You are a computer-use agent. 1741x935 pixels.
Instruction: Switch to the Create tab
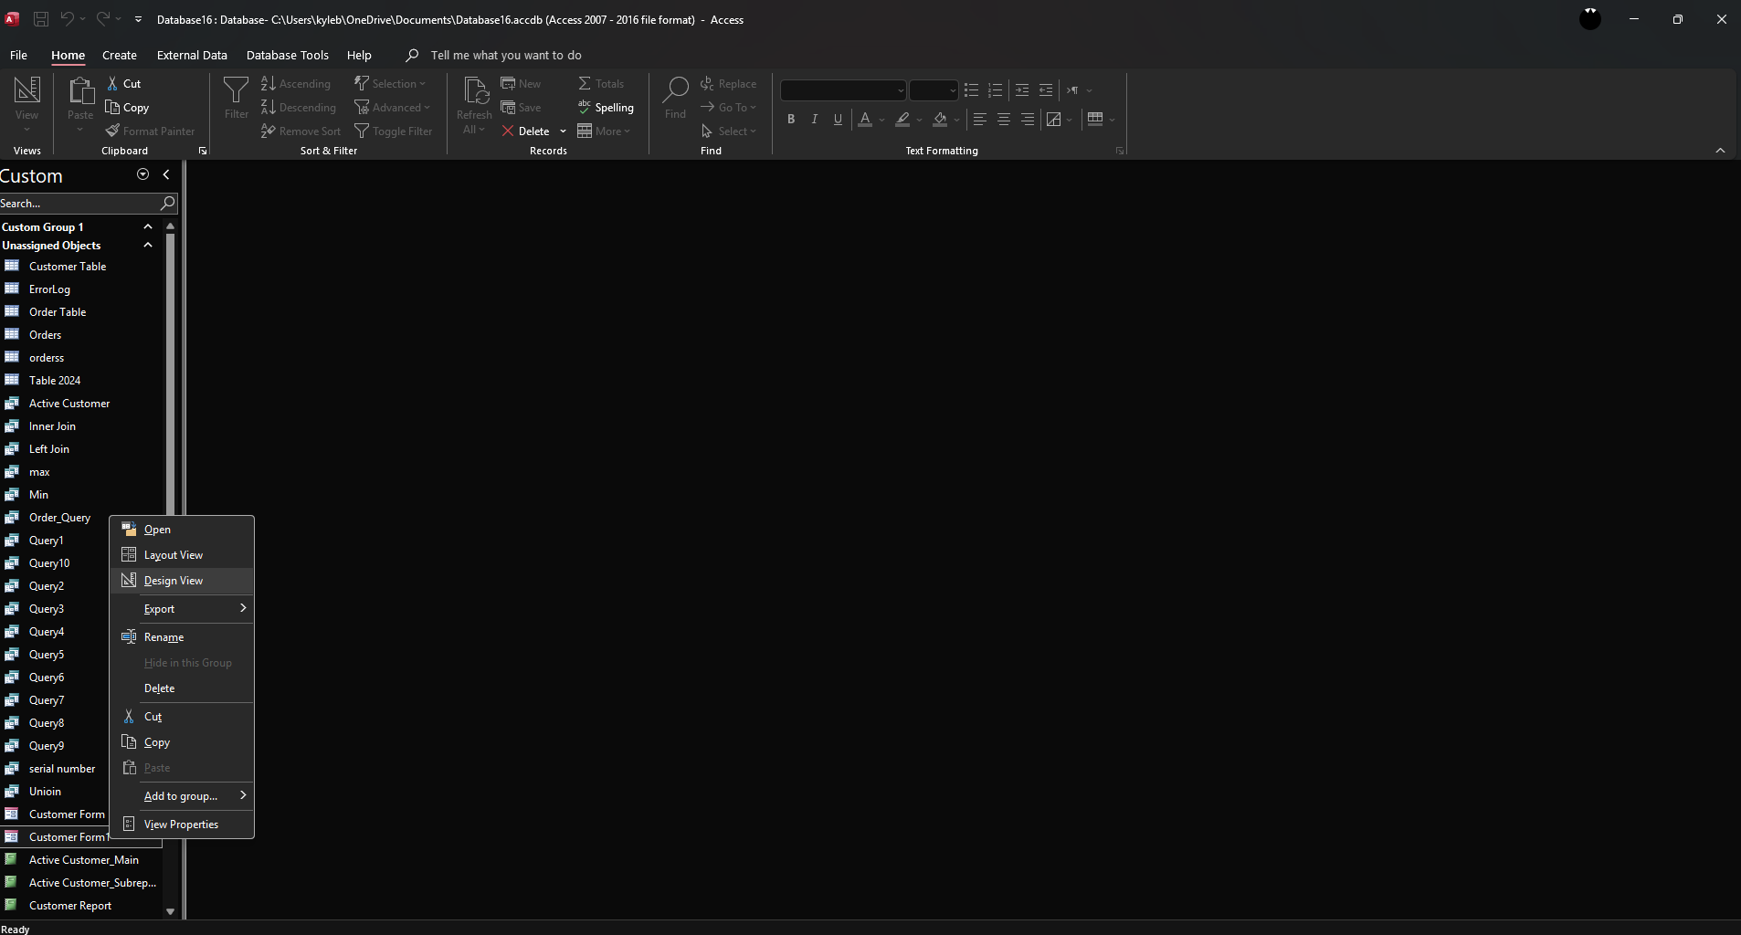pyautogui.click(x=120, y=55)
